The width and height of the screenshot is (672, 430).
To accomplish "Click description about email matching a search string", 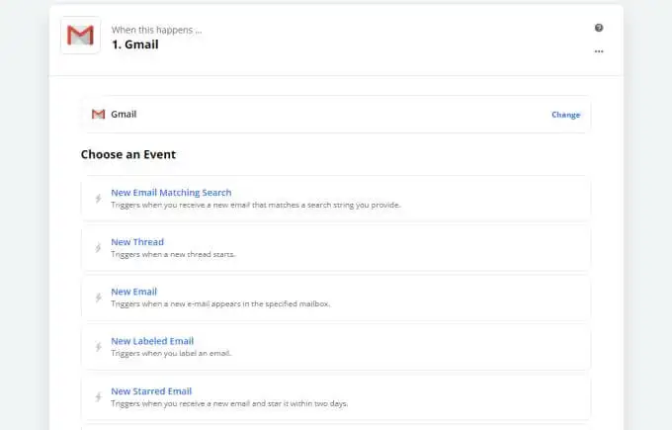I will [x=255, y=205].
